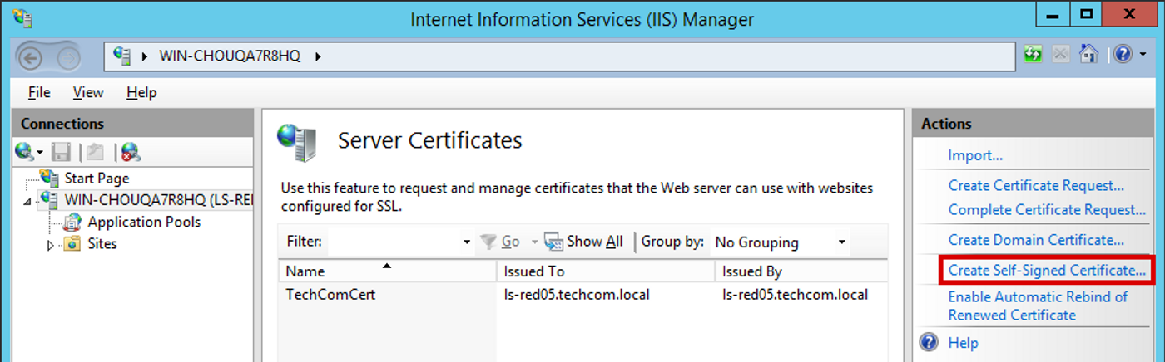Click the large Server Certificates page icon
Viewport: 1165px width, 362px height.
pyautogui.click(x=297, y=142)
